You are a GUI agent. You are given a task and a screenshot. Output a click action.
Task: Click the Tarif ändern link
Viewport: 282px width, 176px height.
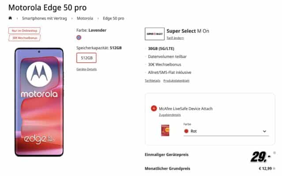175,38
